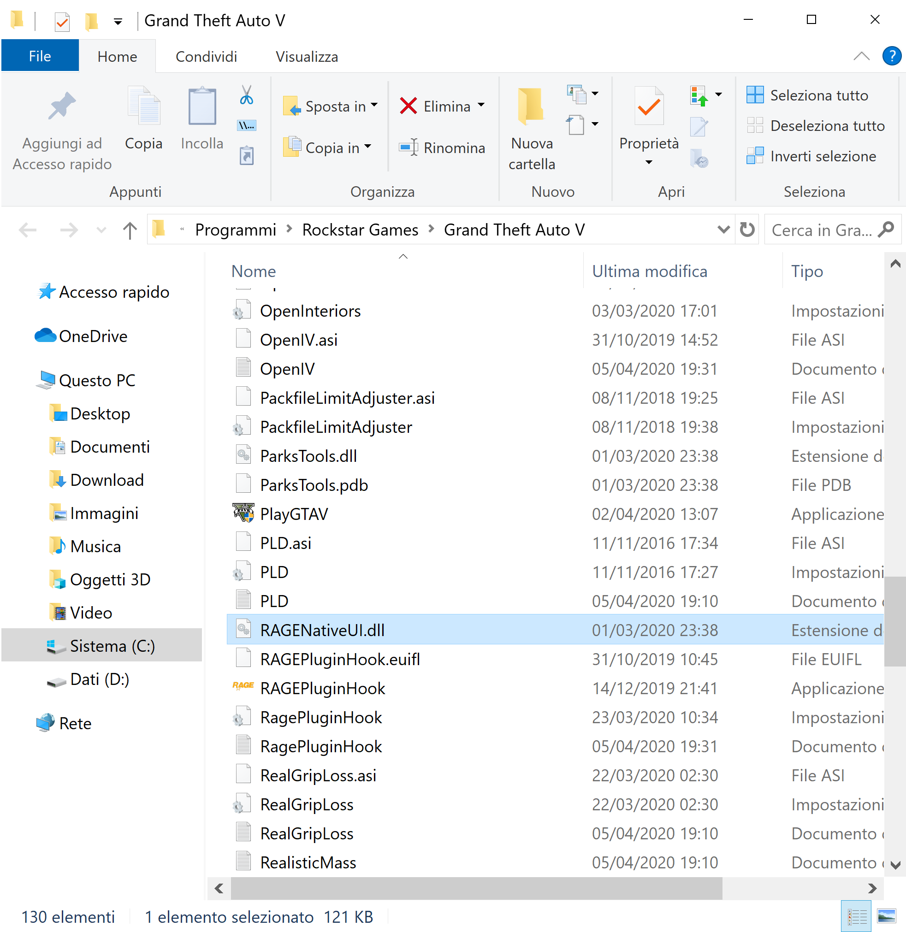The image size is (906, 932).
Task: Click the Elimina red X icon
Action: (408, 106)
